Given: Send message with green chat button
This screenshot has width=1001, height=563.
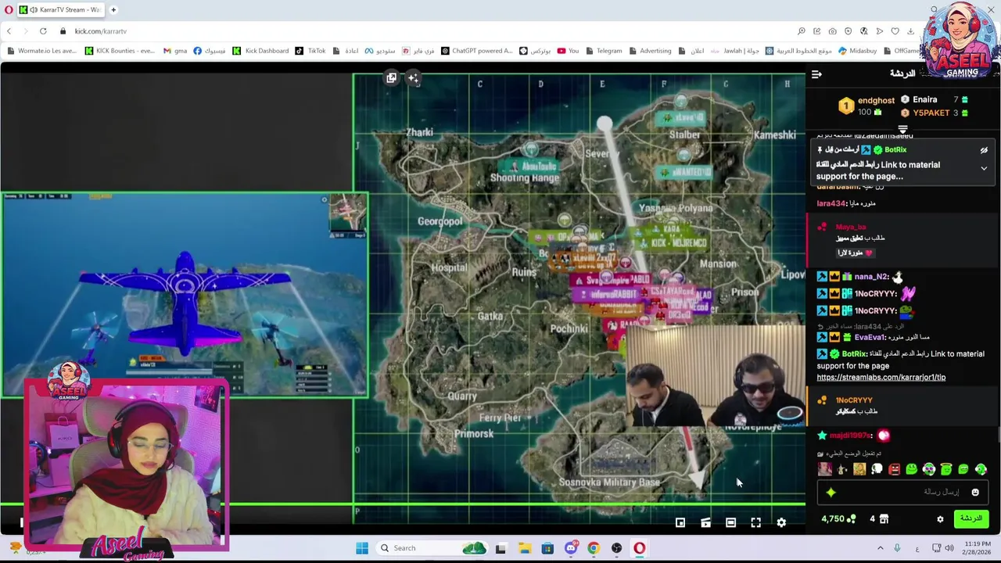Looking at the screenshot, I should (x=971, y=518).
